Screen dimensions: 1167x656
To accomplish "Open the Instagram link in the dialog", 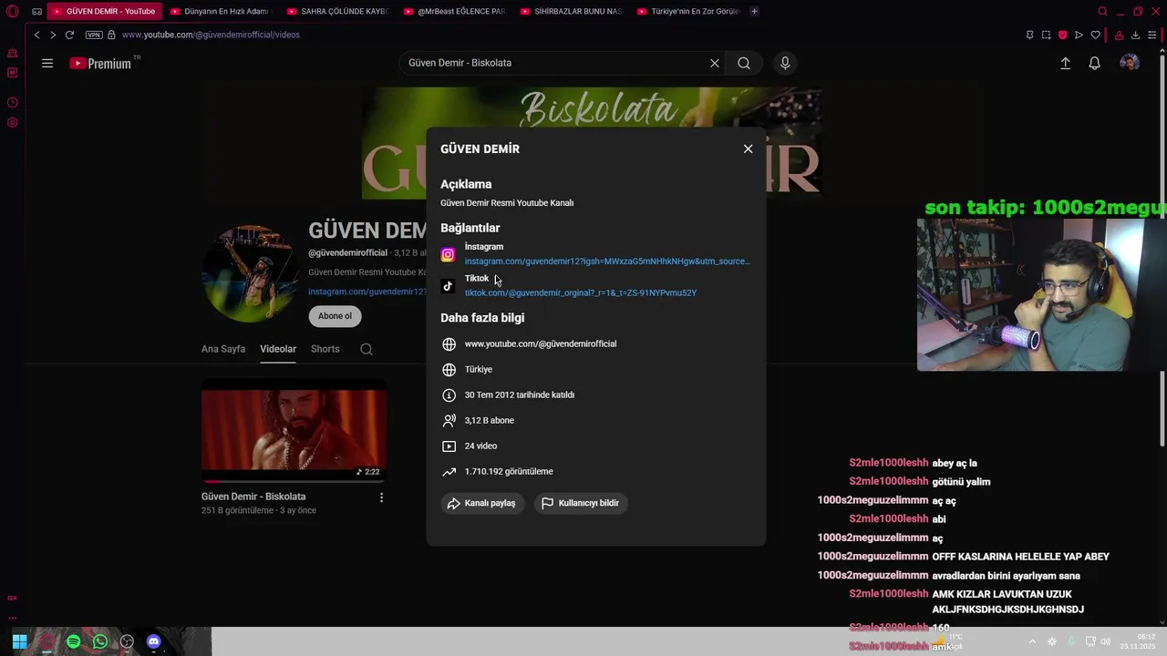I will [x=607, y=261].
